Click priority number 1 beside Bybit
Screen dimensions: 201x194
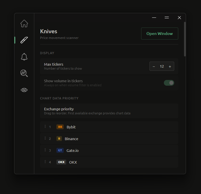(x=50, y=127)
